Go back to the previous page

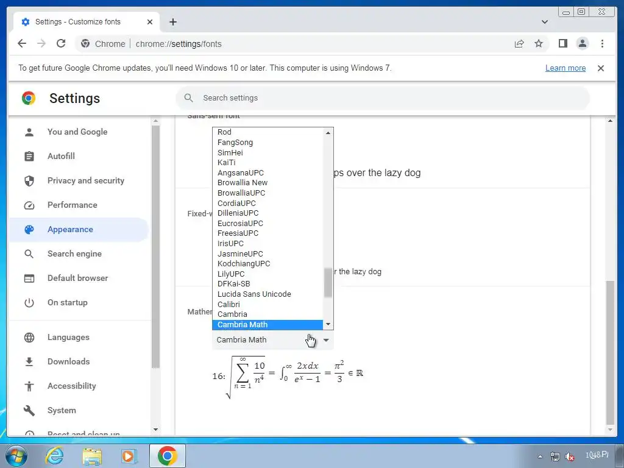pos(22,43)
